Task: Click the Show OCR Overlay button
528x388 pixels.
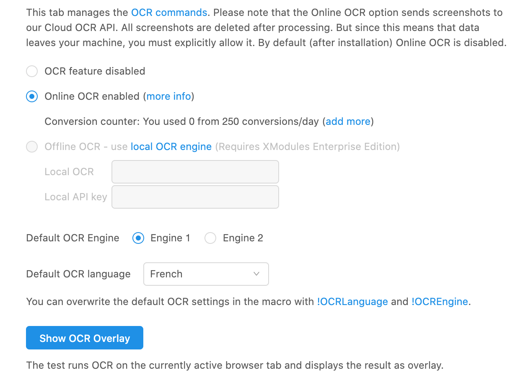Action: coord(85,338)
